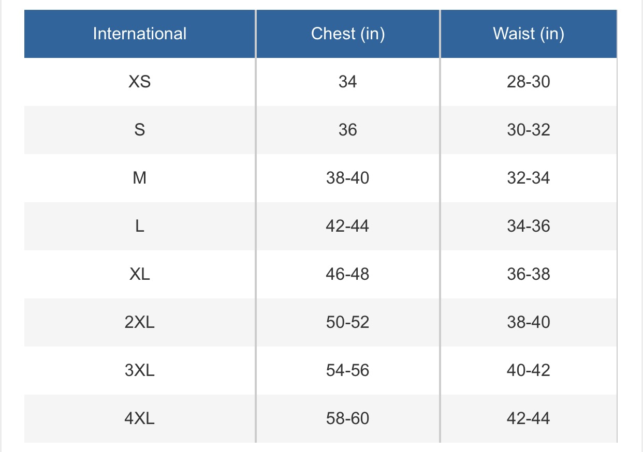Click the waist value 36-38
Screen dimensions: 643x452
click(529, 274)
